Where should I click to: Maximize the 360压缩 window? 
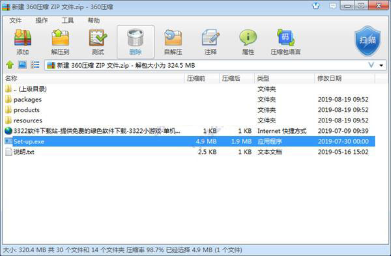(361, 6)
